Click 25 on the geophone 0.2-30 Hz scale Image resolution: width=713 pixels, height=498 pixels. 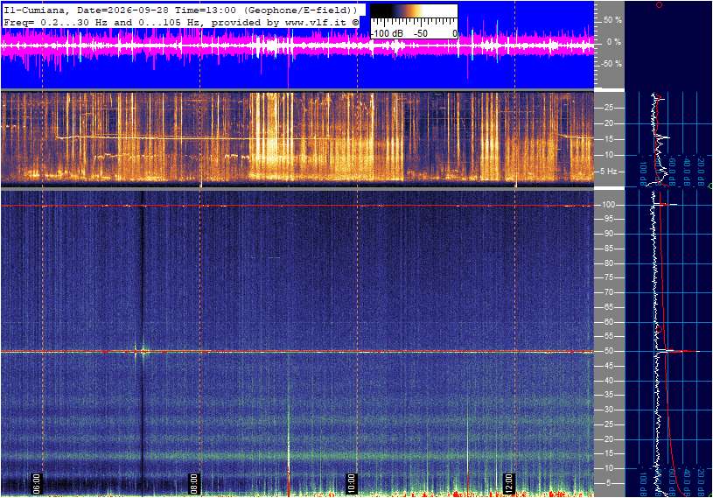608,108
